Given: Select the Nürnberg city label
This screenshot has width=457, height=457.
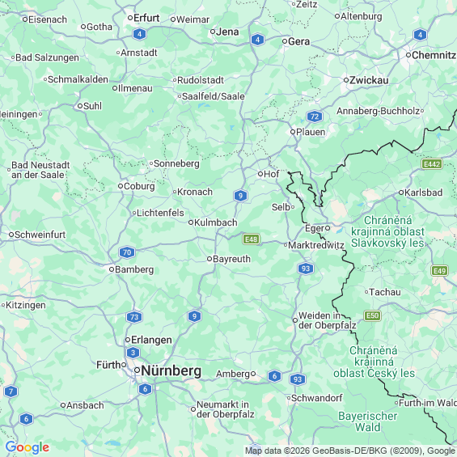Looking at the screenshot, I should pos(171,371).
